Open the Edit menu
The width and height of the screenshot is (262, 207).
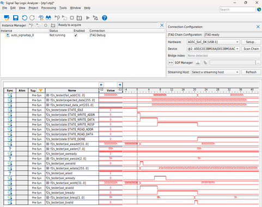[x=13, y=8]
